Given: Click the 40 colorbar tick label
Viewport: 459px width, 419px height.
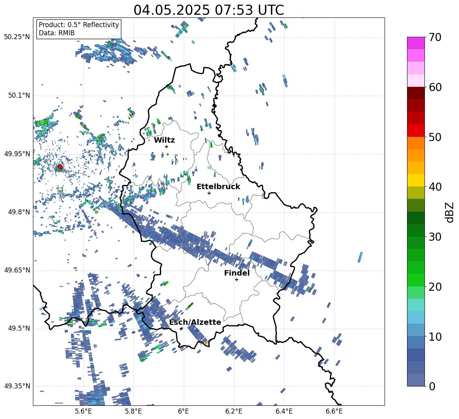Looking at the screenshot, I should click(435, 187).
